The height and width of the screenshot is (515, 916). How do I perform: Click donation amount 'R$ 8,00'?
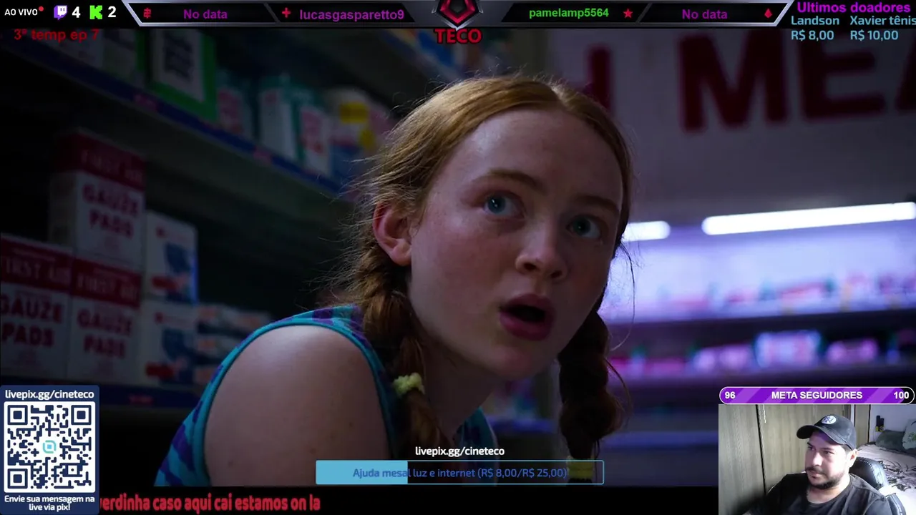[x=812, y=35]
